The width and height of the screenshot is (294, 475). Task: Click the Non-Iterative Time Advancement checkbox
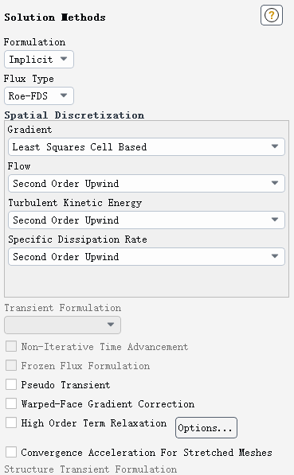point(11,346)
